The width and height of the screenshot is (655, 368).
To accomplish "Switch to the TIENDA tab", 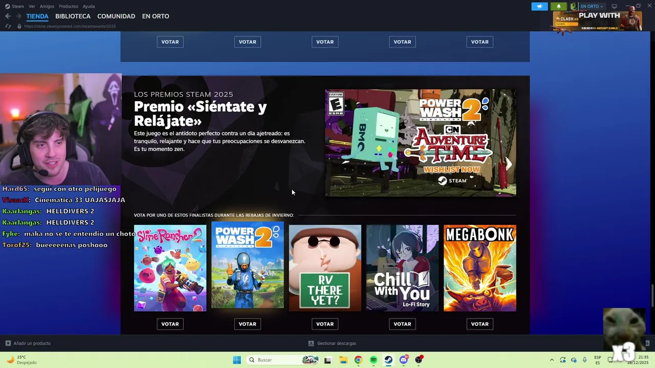I will [x=37, y=16].
